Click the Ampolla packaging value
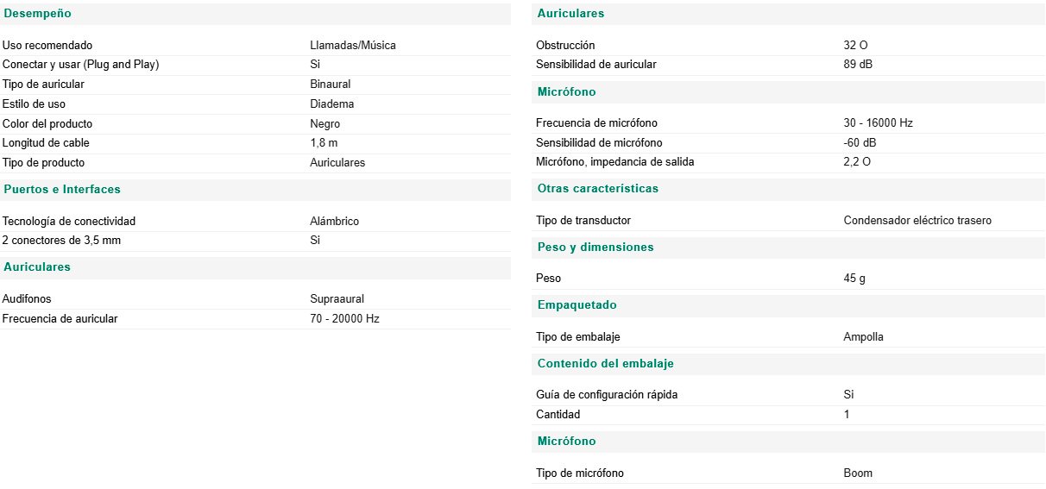 click(863, 336)
